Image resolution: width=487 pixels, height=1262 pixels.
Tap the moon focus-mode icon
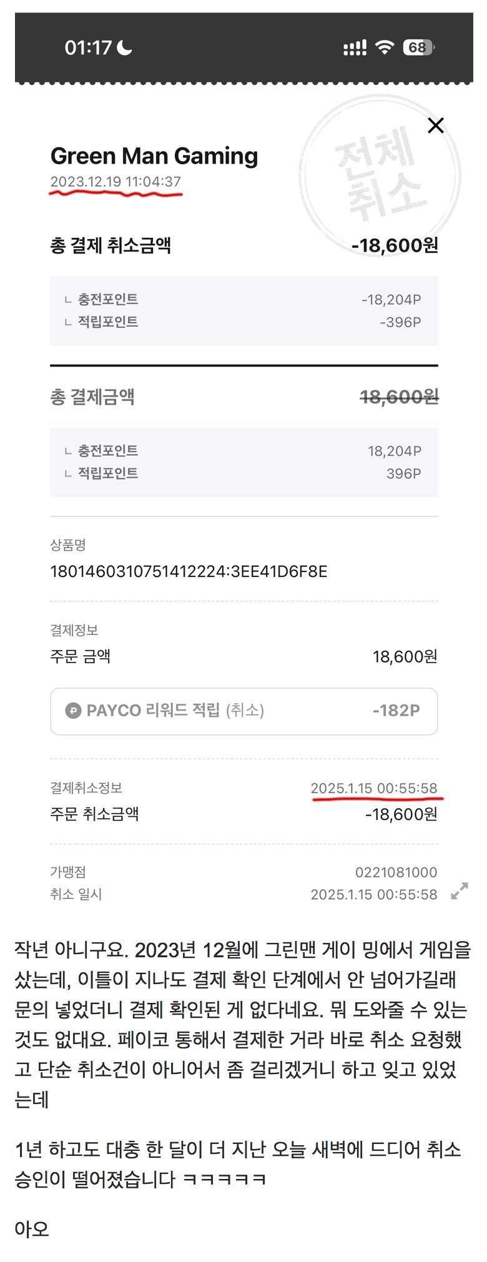(125, 47)
